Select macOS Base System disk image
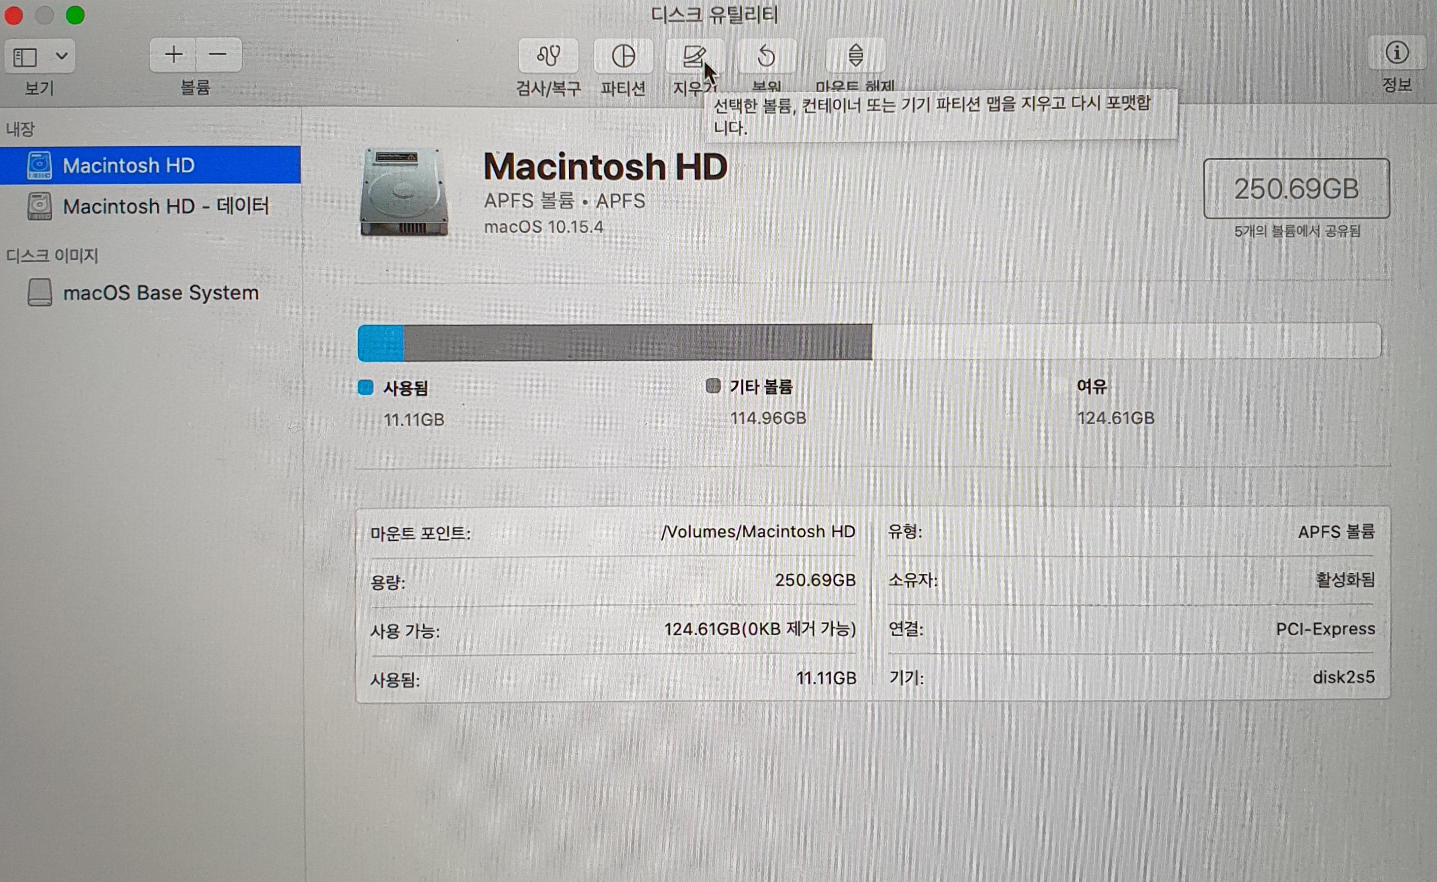The height and width of the screenshot is (882, 1437). [160, 293]
